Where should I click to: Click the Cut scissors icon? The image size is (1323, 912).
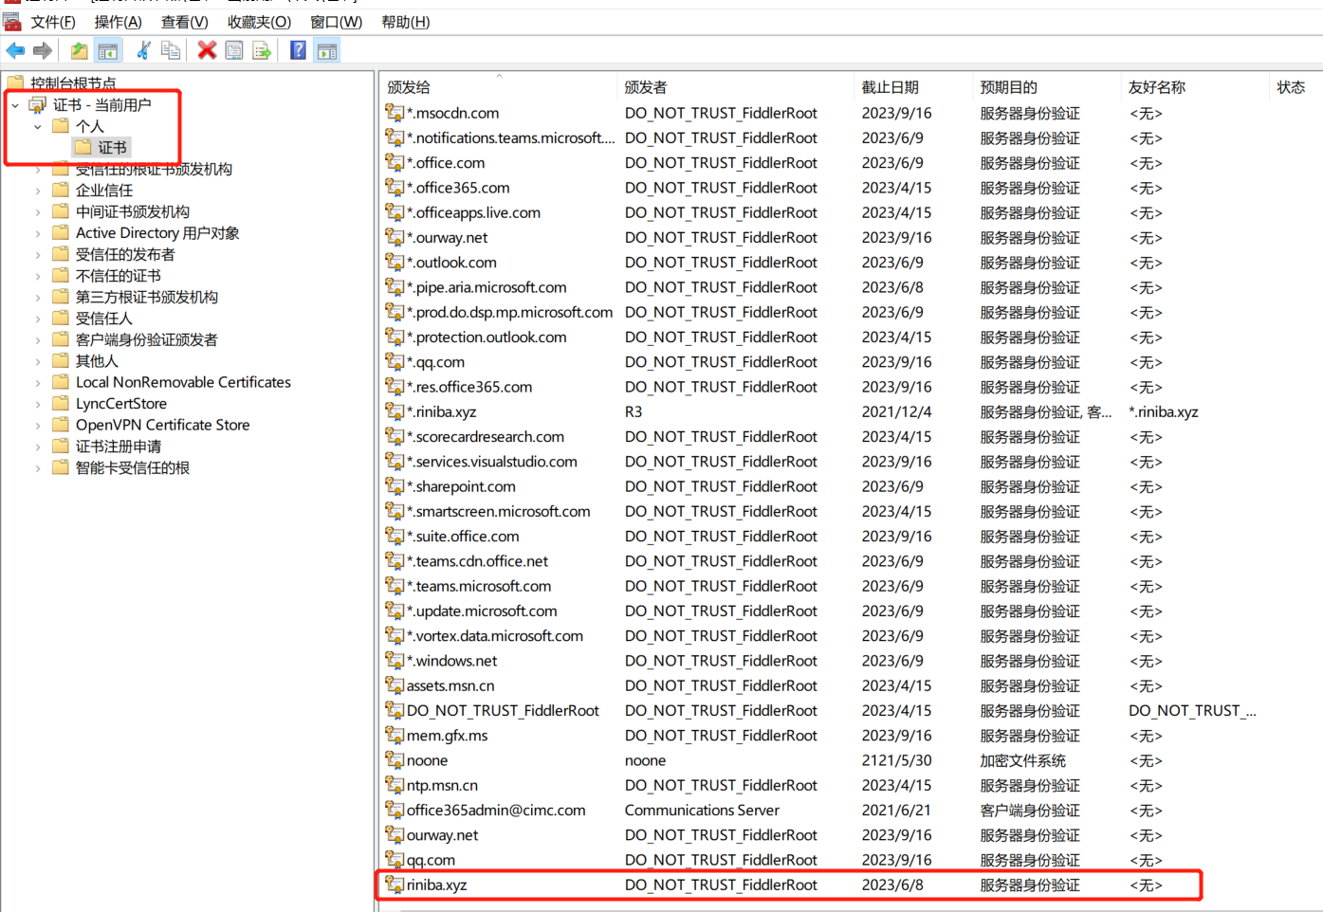(141, 50)
